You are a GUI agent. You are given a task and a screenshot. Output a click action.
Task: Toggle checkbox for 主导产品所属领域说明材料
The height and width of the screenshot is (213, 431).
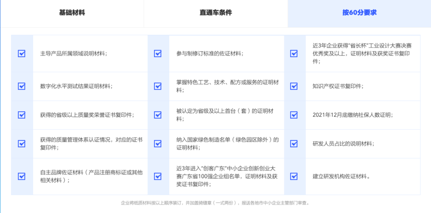pos(22,53)
